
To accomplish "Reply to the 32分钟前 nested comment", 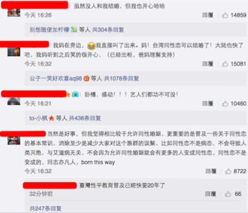I will (210, 194).
